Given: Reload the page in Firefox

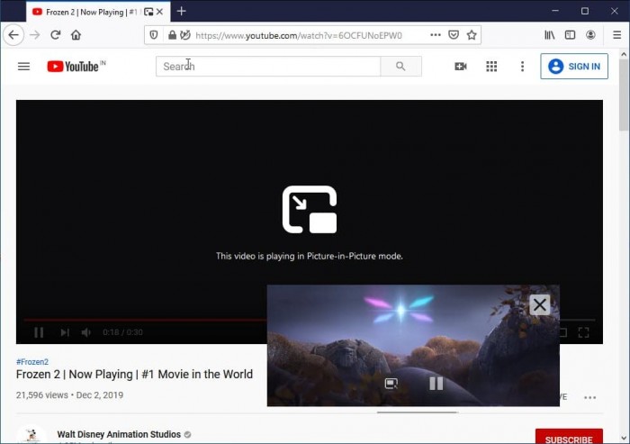Looking at the screenshot, I should pyautogui.click(x=56, y=35).
